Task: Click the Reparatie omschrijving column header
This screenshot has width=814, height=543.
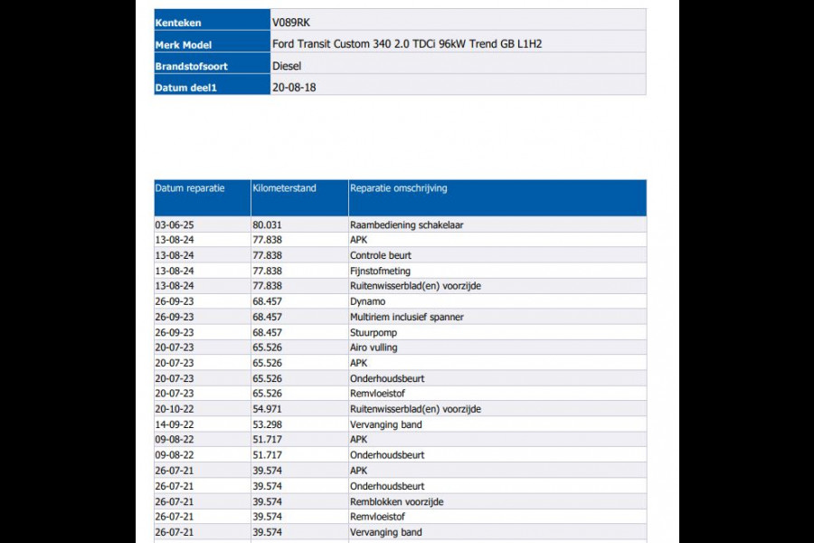Action: [x=398, y=188]
